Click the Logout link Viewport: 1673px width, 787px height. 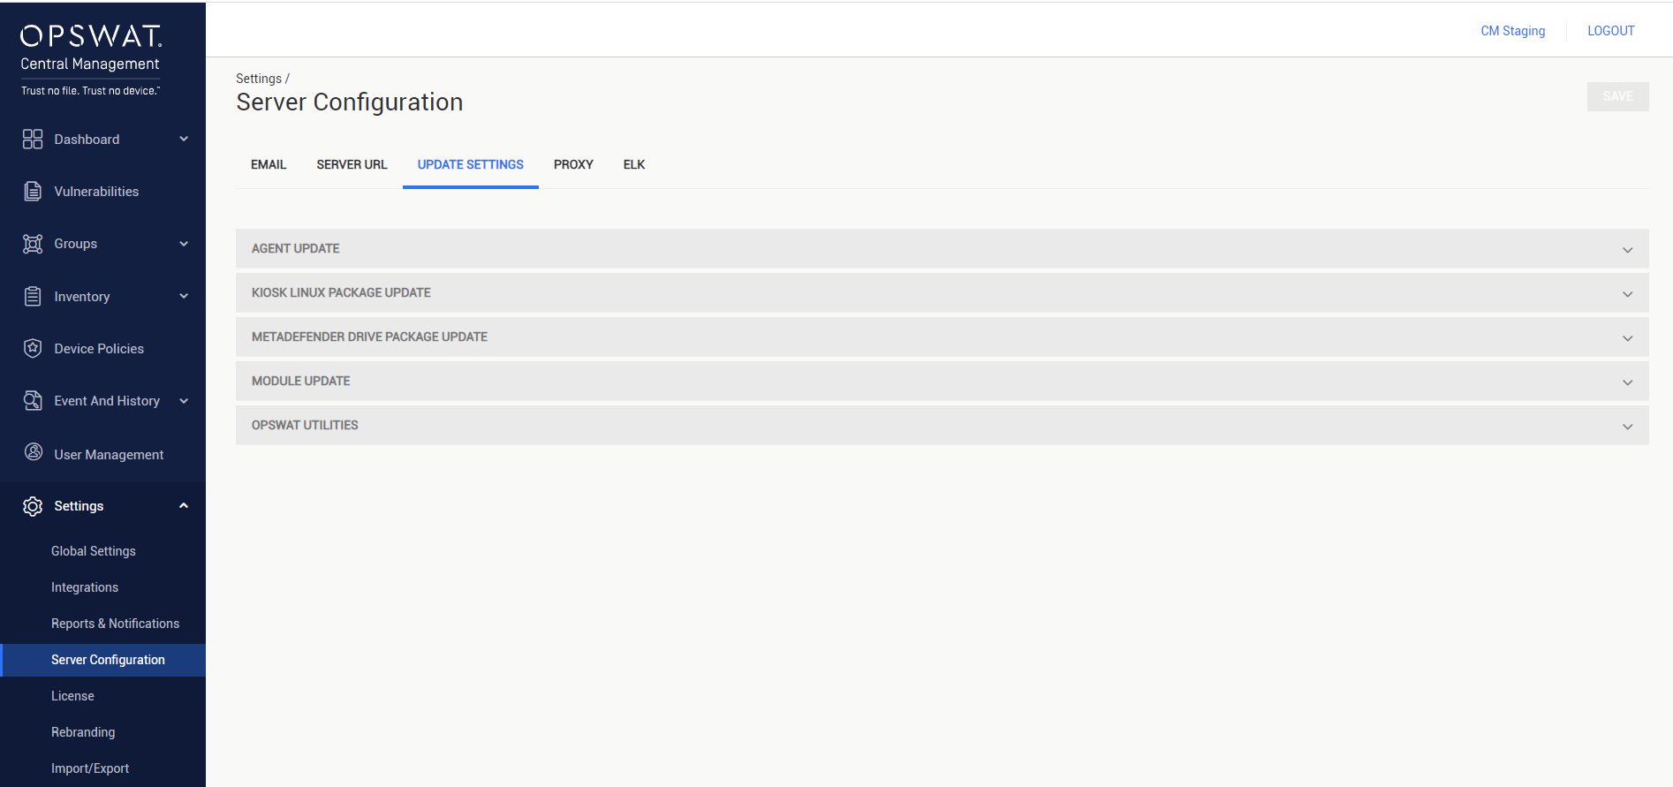(1611, 31)
